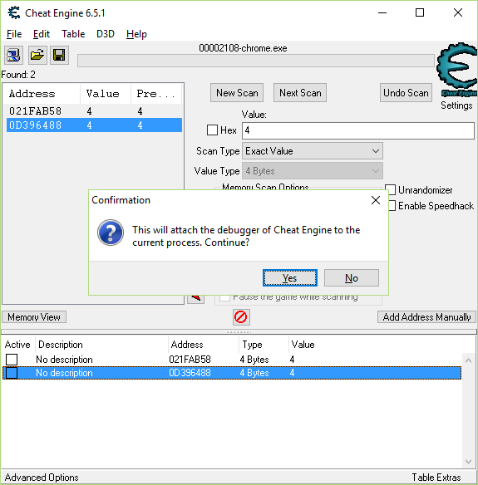This screenshot has width=478, height=485.
Task: Click the Type column header
Action: 264,345
